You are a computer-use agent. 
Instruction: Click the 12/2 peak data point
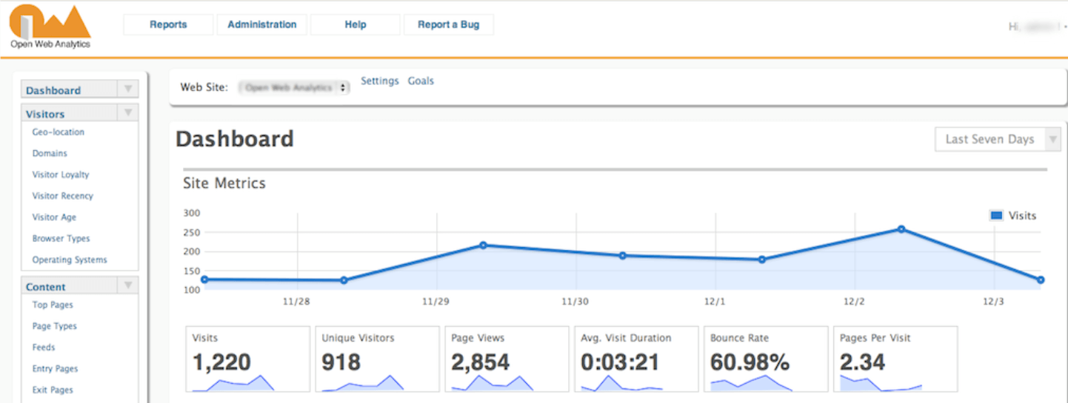point(901,229)
